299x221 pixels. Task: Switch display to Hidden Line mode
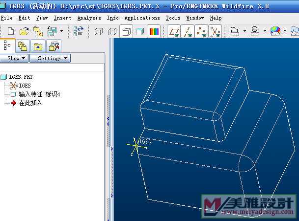pyautogui.click(x=112, y=31)
